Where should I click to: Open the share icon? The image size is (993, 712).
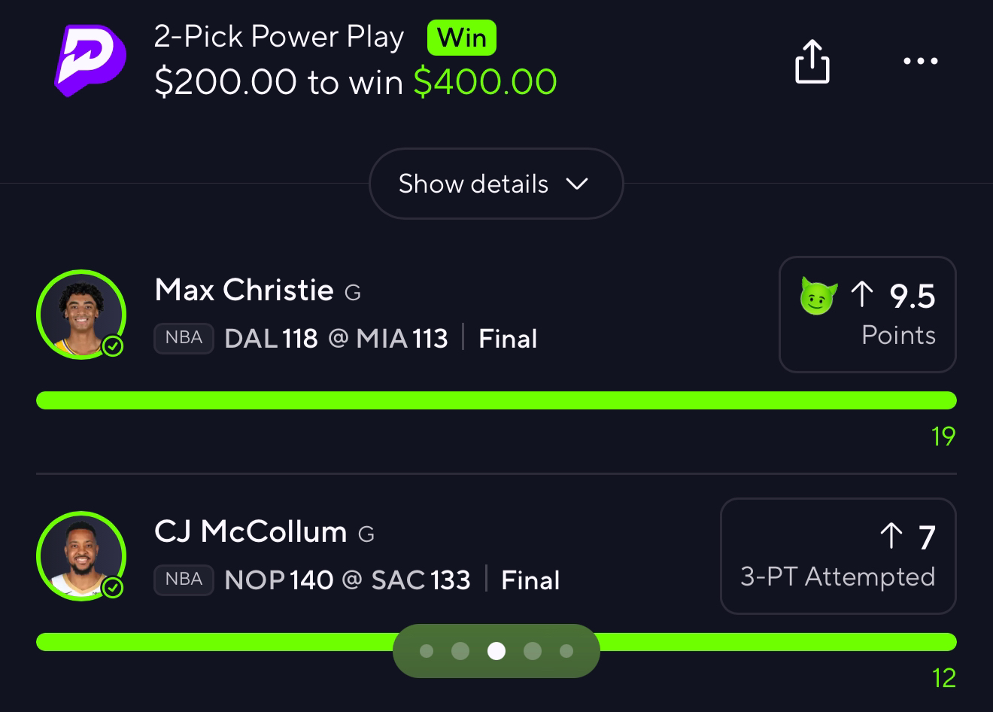812,61
